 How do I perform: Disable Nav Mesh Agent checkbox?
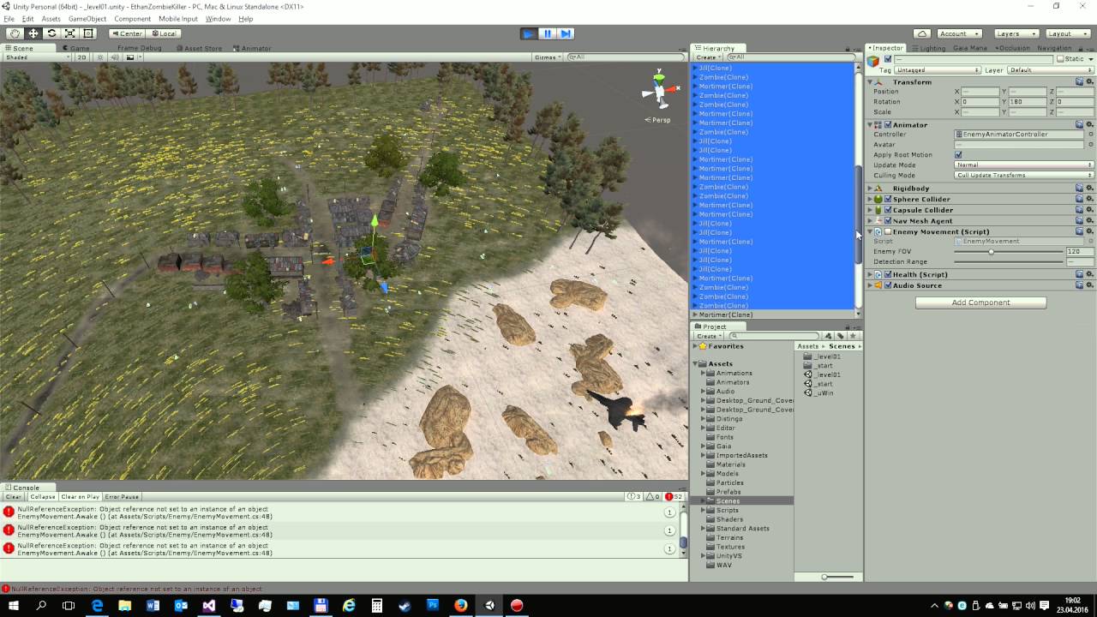(x=888, y=221)
